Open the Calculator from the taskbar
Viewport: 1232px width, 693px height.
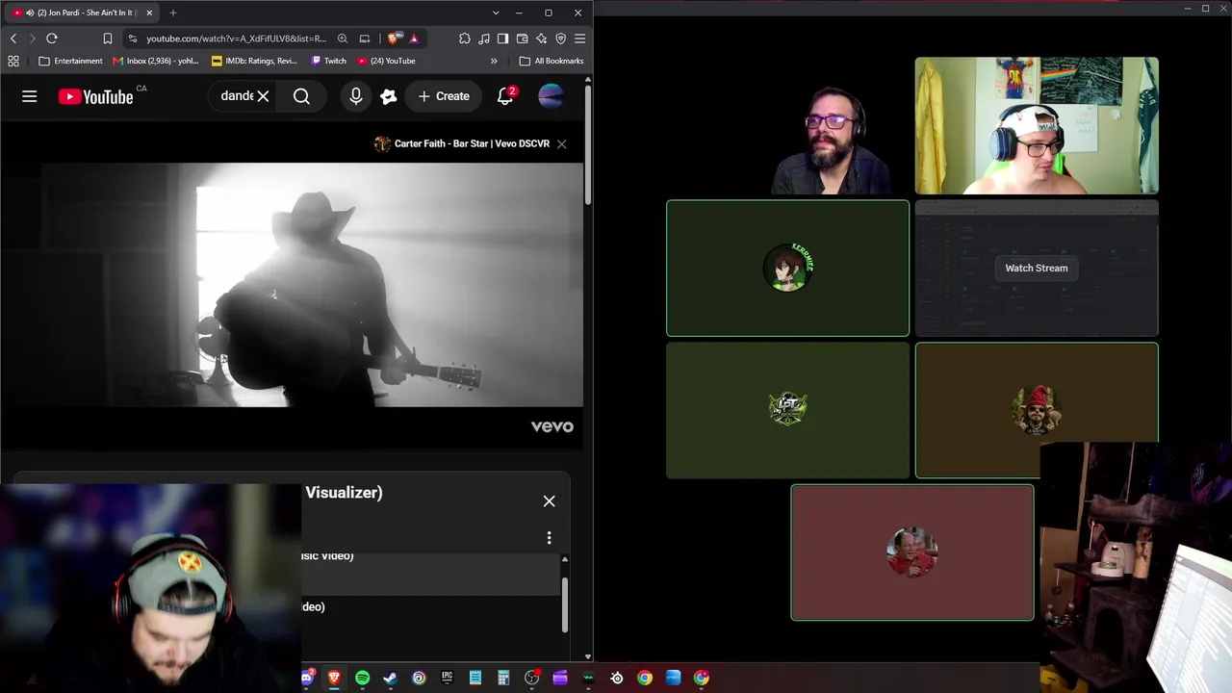pos(503,678)
